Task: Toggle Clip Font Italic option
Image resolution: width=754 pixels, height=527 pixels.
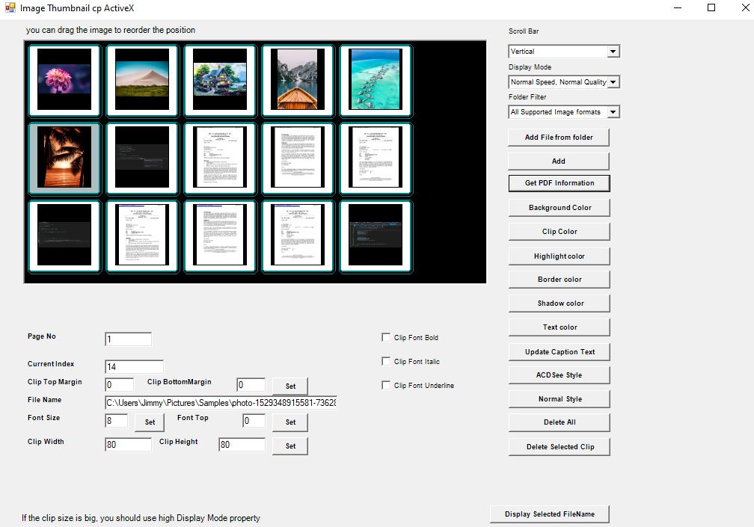Action: [x=387, y=362]
